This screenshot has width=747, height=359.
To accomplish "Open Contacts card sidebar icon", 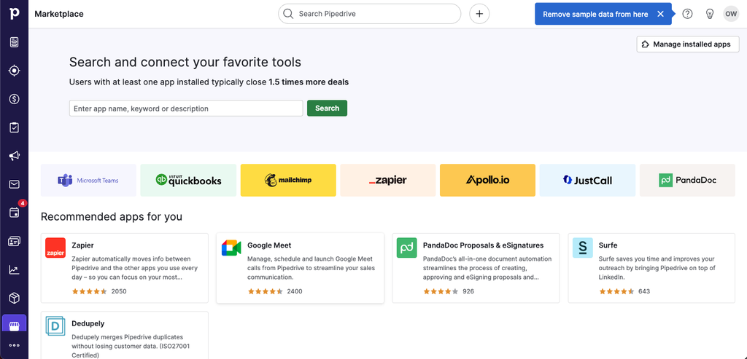I will pyautogui.click(x=14, y=241).
